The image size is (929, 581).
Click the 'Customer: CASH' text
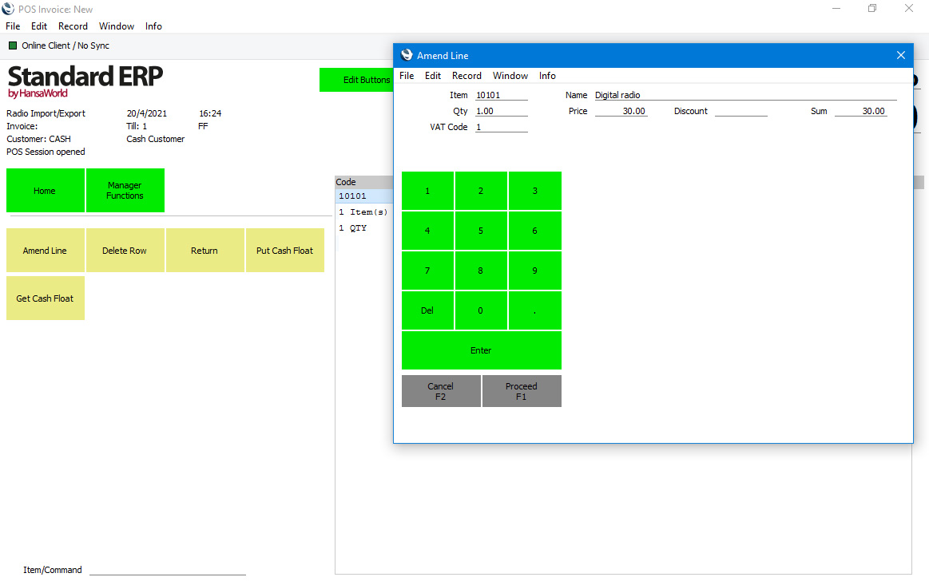click(x=38, y=139)
